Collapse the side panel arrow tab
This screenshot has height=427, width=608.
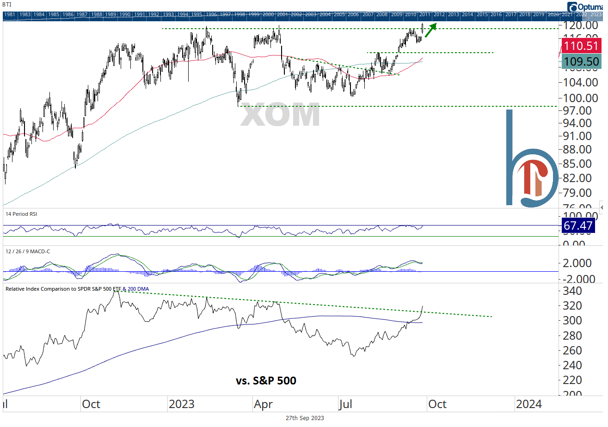point(602,207)
